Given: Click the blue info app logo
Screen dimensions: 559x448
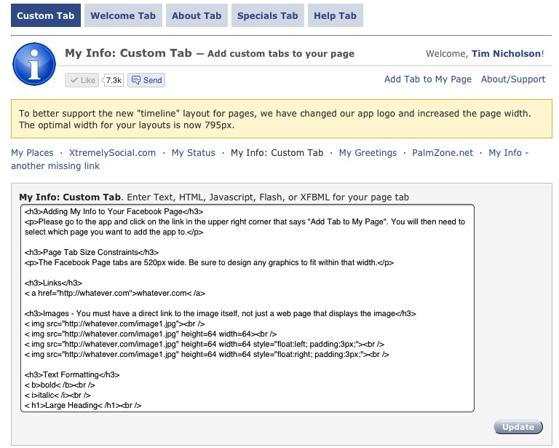Looking at the screenshot, I should click(34, 64).
